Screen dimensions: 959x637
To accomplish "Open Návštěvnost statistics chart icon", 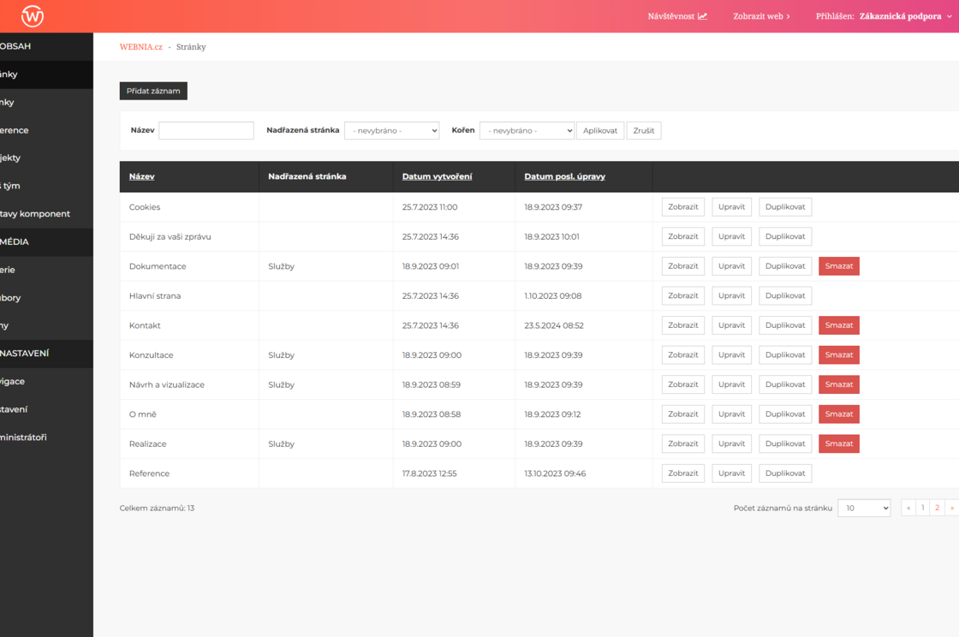I will [x=703, y=16].
